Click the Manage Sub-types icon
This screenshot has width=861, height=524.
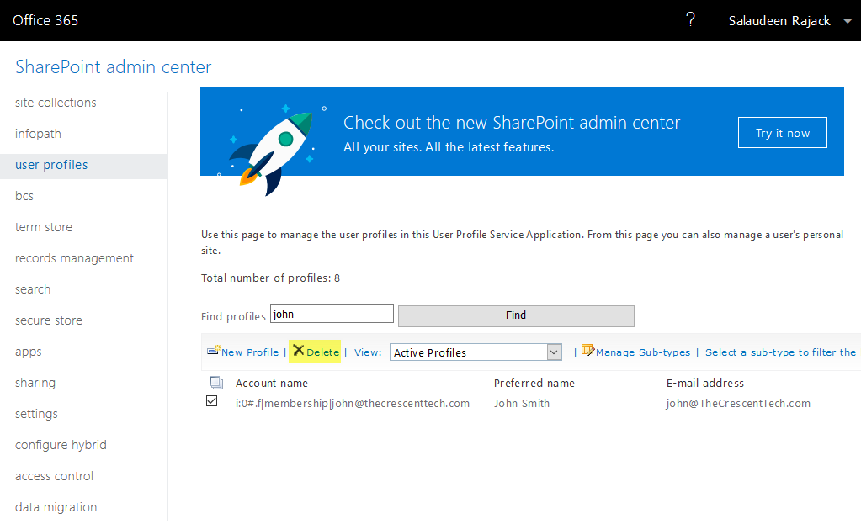[x=588, y=352]
